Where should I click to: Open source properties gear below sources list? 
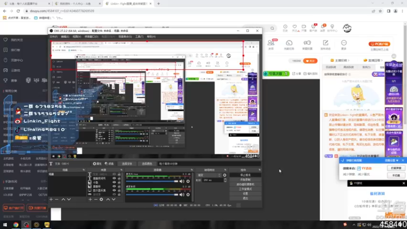(101, 199)
